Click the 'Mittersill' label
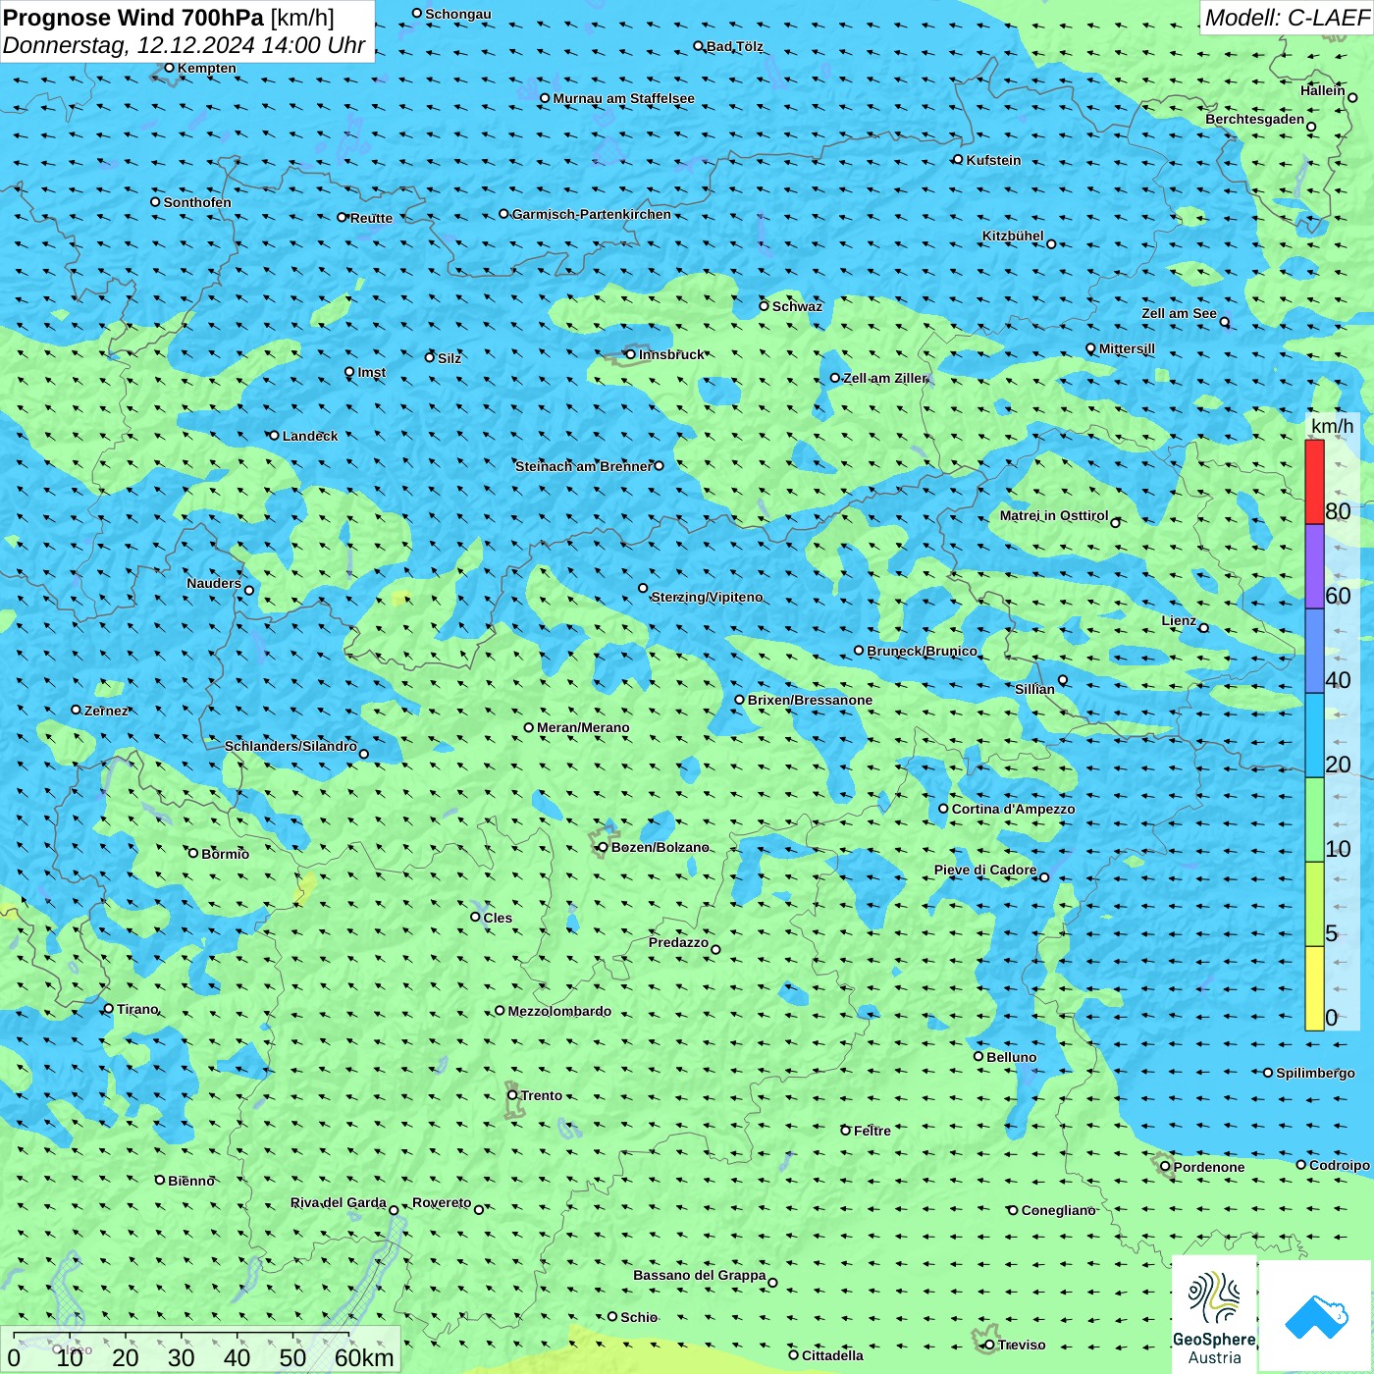 pyautogui.click(x=1127, y=348)
